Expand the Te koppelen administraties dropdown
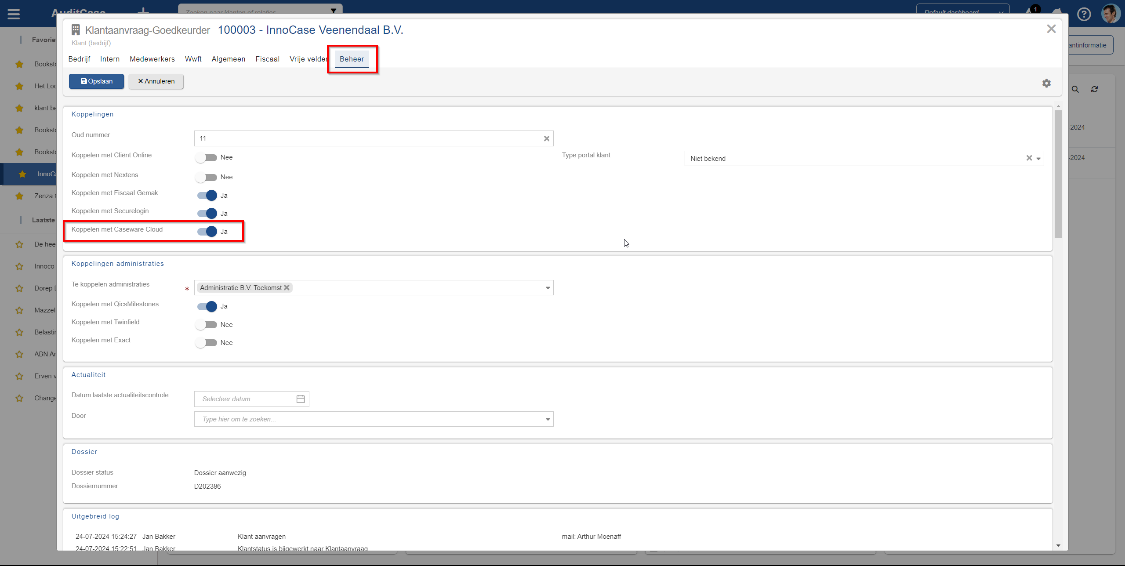Screen dimensions: 1125x566 tap(548, 288)
